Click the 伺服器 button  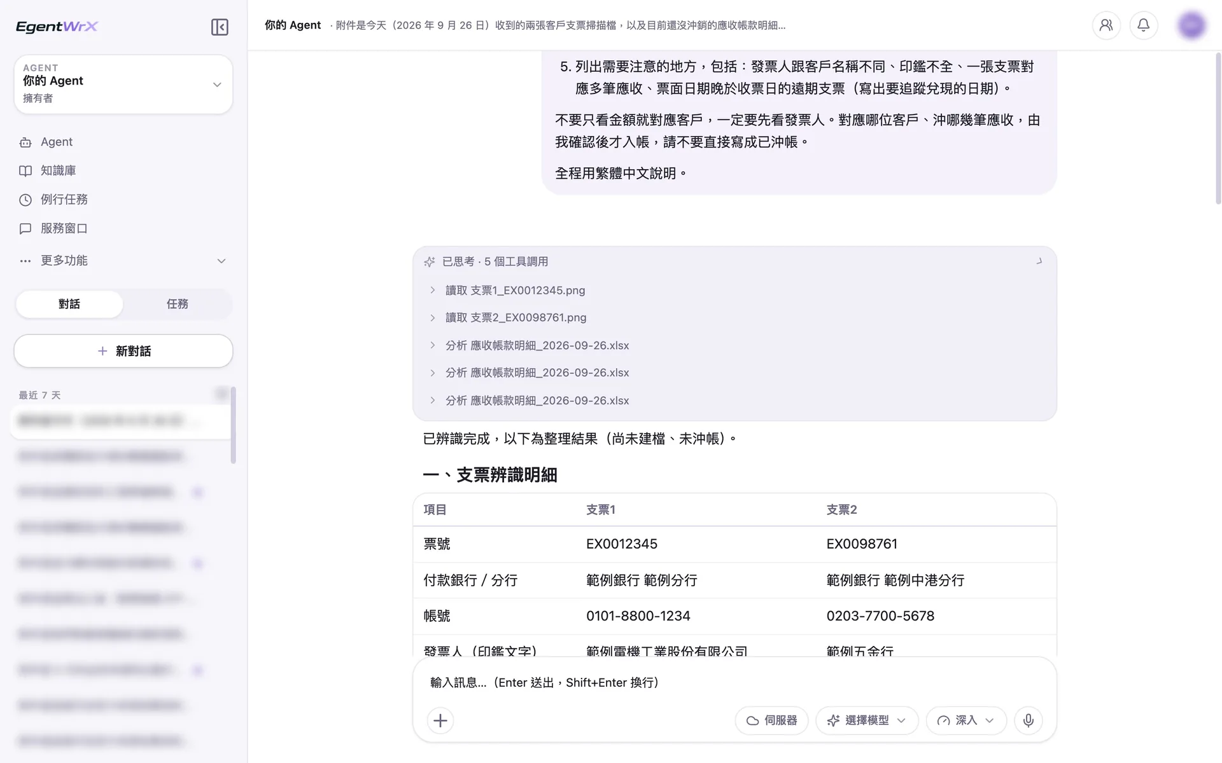(771, 720)
